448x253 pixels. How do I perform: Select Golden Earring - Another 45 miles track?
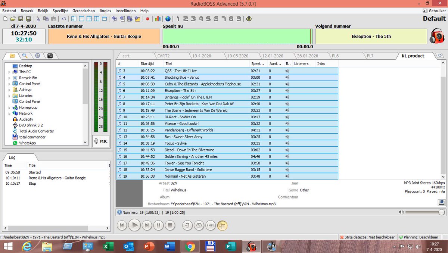tap(227, 156)
